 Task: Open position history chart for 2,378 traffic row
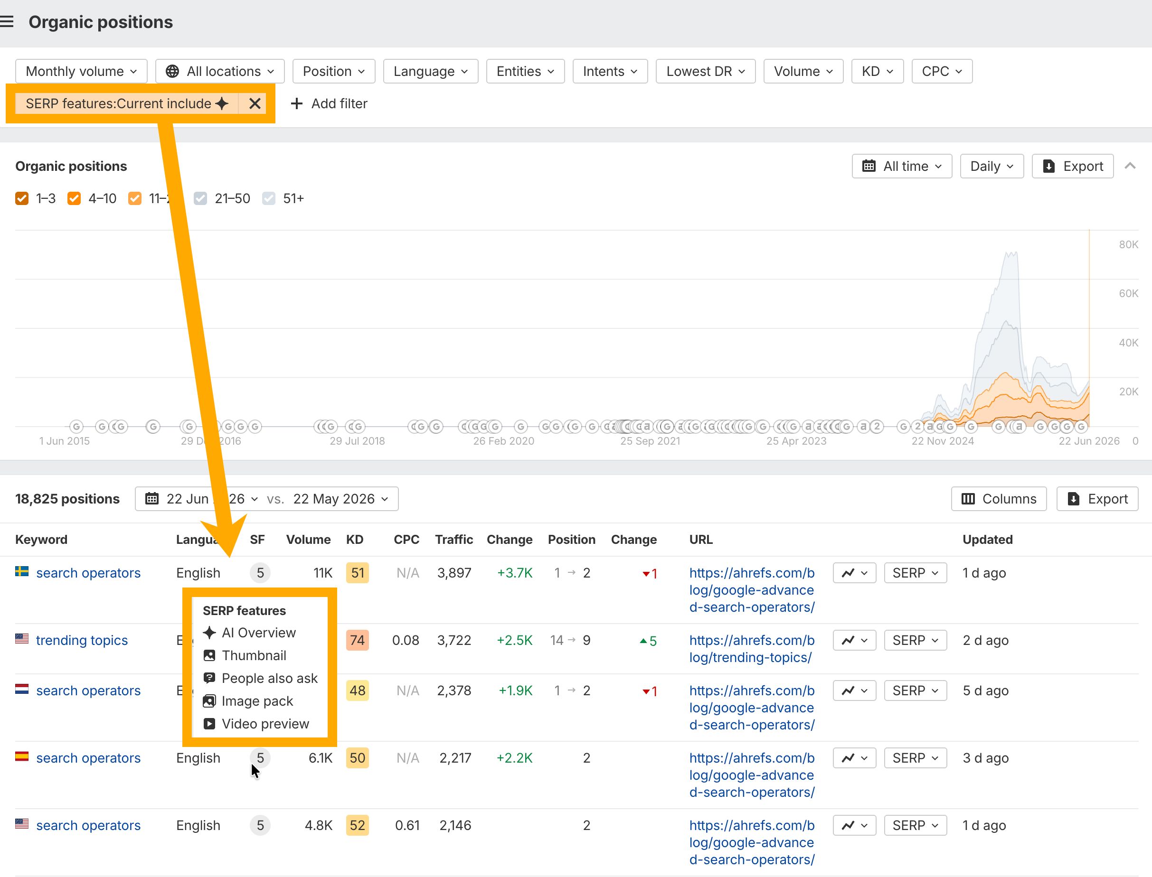[x=854, y=690]
